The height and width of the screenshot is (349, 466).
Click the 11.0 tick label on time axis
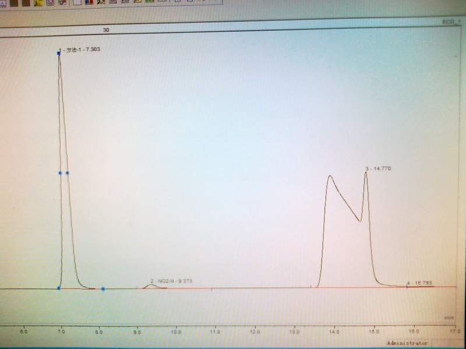coord(215,331)
